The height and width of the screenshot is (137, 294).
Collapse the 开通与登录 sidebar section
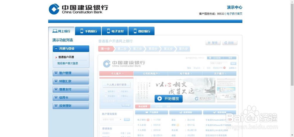click(71, 49)
